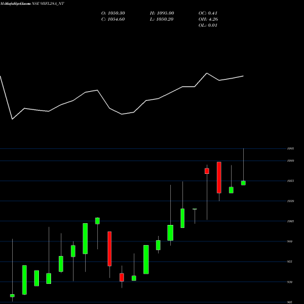Click the low value L: 1050.20
The width and height of the screenshot is (304, 304).
[x=162, y=19]
